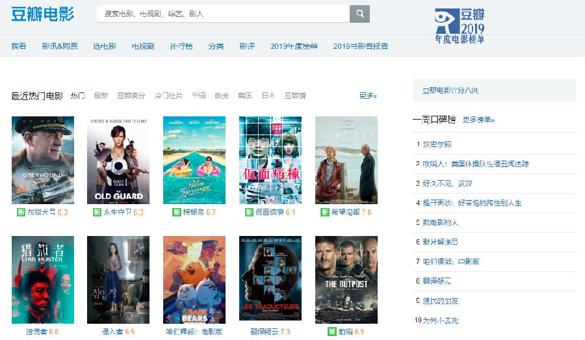Switch to the 最新 tab

(x=101, y=96)
